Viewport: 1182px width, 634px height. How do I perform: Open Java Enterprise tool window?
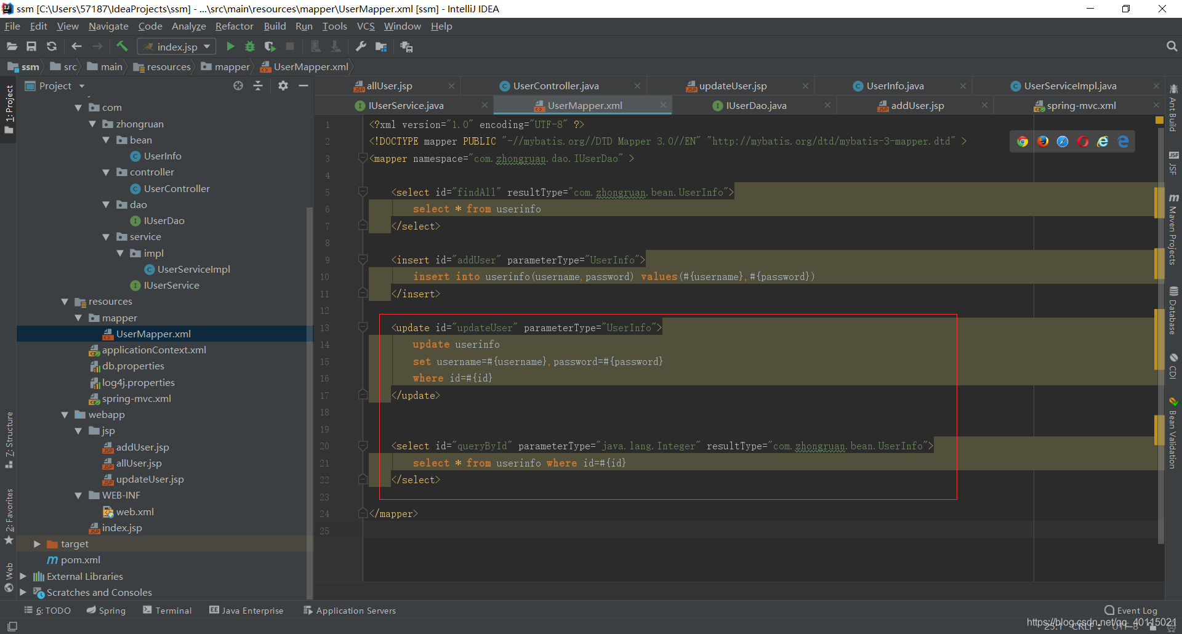[x=246, y=611]
